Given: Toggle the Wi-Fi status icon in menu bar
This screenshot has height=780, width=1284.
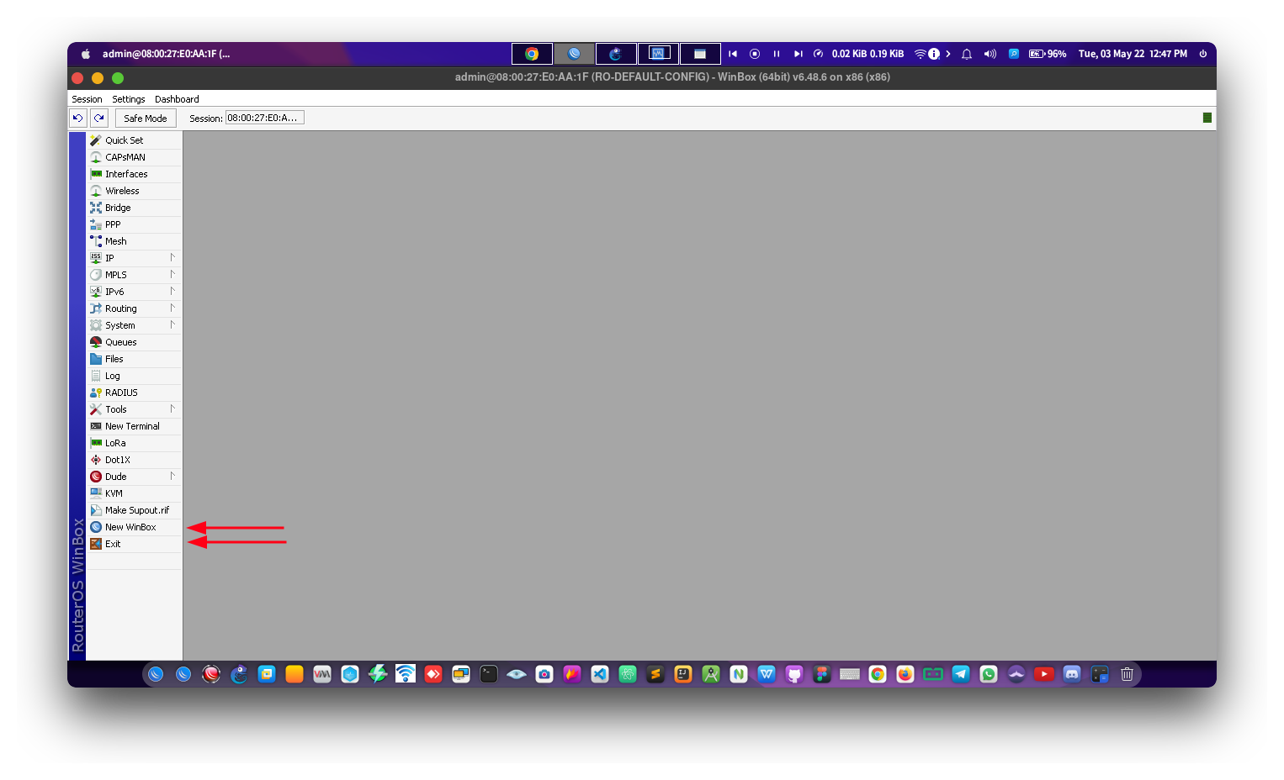Looking at the screenshot, I should point(920,54).
